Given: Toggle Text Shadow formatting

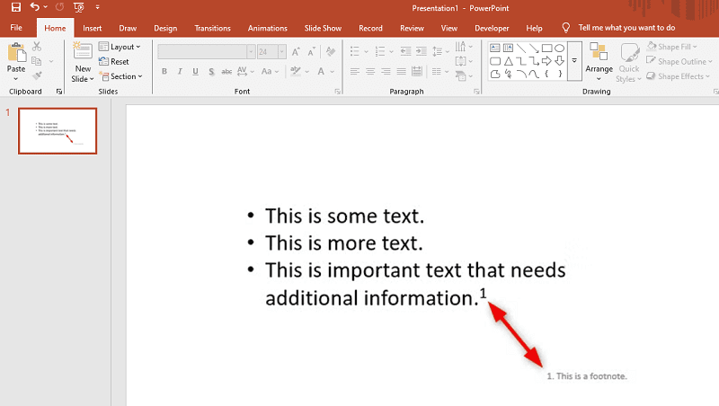Looking at the screenshot, I should click(211, 72).
